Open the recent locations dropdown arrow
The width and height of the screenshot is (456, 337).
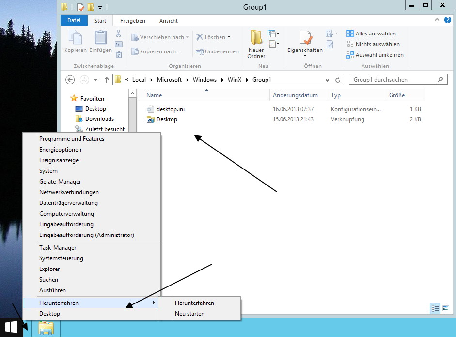(95, 80)
